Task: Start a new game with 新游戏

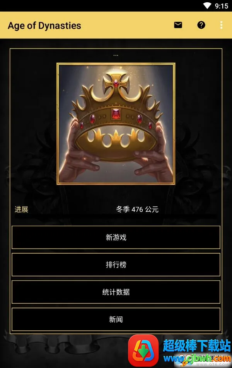Action: (x=116, y=237)
